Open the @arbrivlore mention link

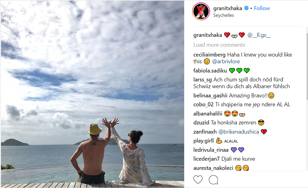pyautogui.click(x=226, y=61)
